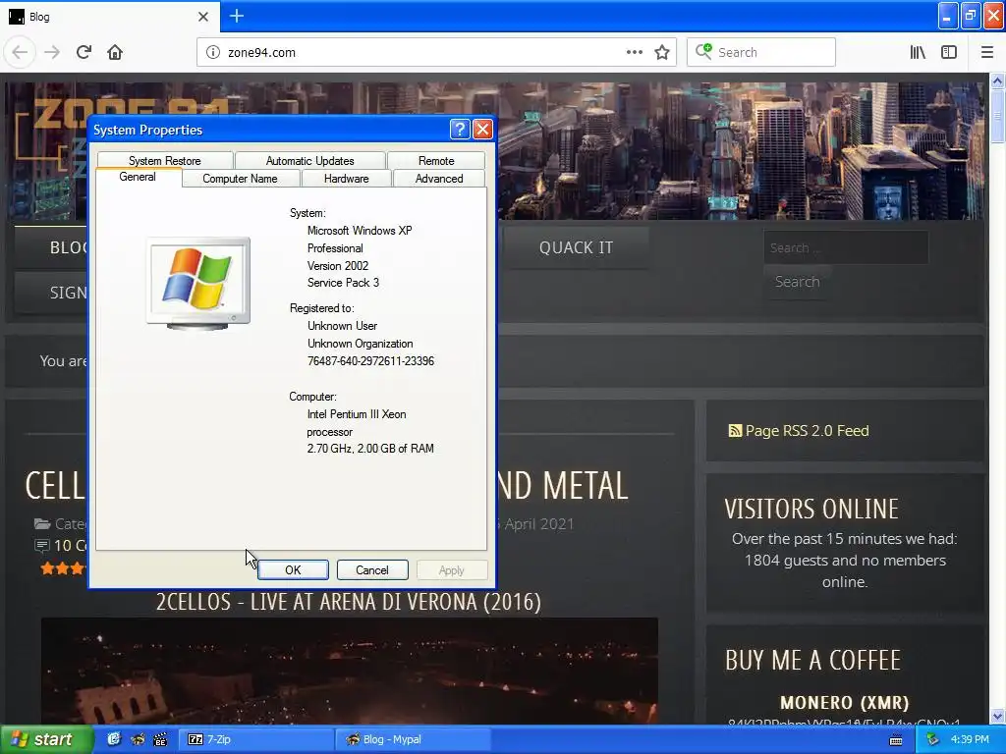
Task: Click the concert video thumbnail image
Action: pyautogui.click(x=350, y=672)
